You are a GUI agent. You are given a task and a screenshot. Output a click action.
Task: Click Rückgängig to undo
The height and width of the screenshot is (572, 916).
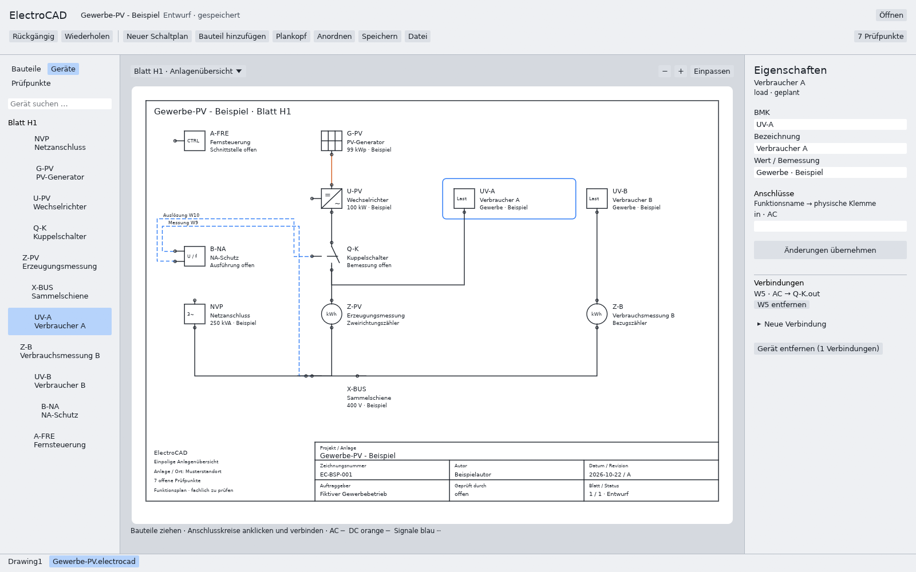point(33,37)
